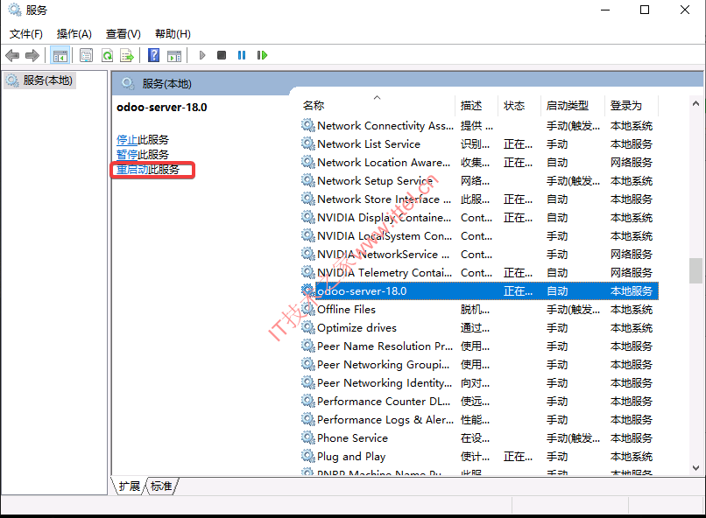
Task: Start service with the play toolbar icon
Action: point(202,55)
